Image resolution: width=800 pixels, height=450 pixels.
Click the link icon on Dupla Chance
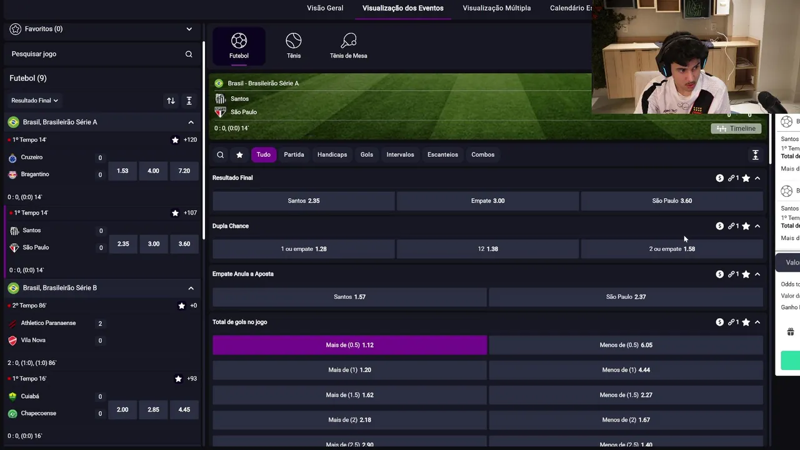[x=731, y=226]
